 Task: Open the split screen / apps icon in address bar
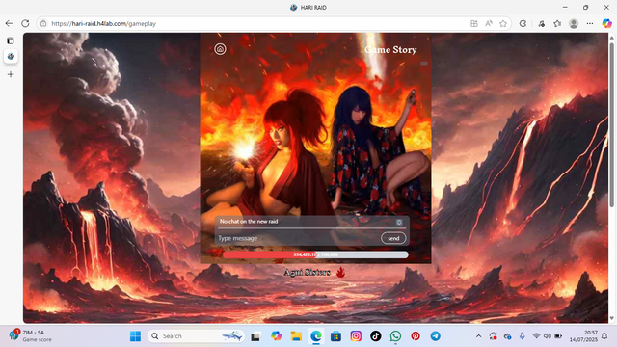pyautogui.click(x=474, y=23)
